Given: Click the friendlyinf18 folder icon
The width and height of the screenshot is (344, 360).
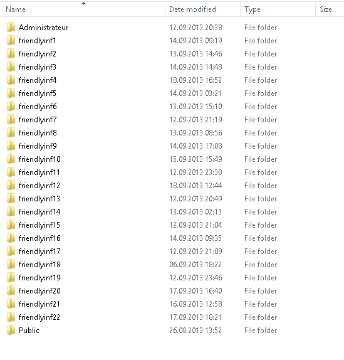Looking at the screenshot, I should point(11,264).
